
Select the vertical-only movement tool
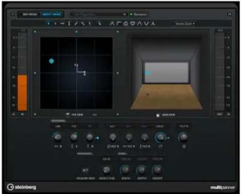69,23
